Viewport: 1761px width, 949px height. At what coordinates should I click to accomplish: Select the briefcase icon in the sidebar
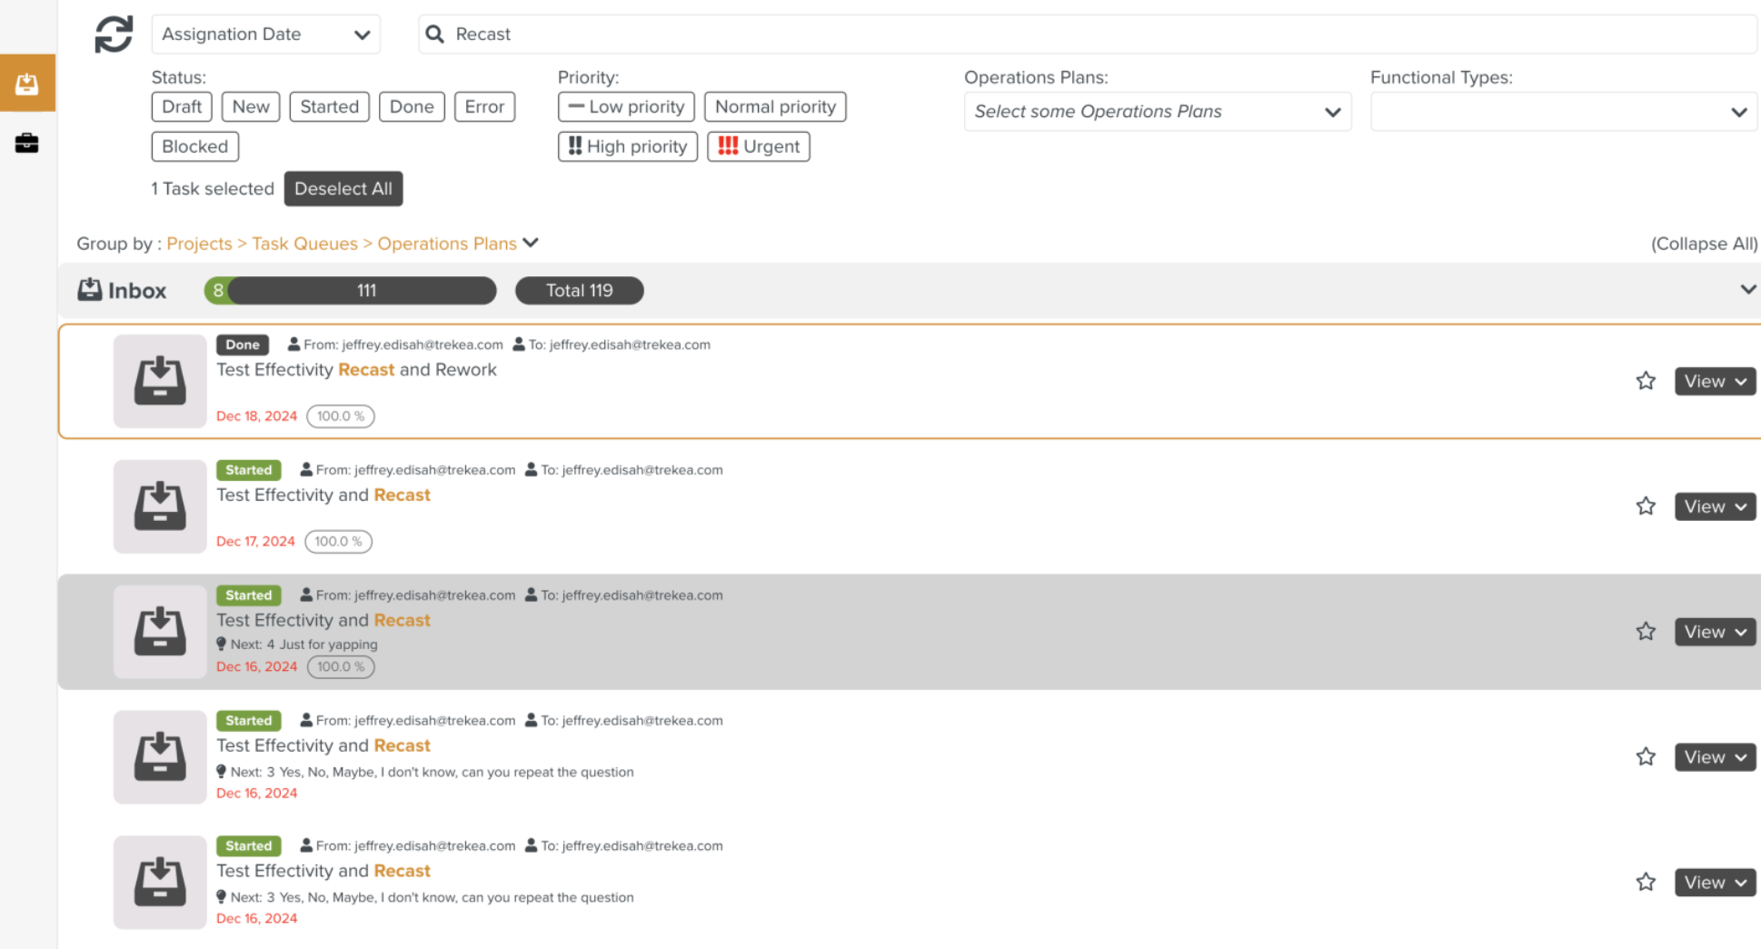pos(27,143)
